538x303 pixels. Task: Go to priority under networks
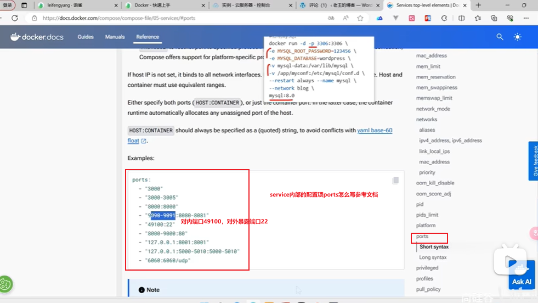(x=427, y=172)
